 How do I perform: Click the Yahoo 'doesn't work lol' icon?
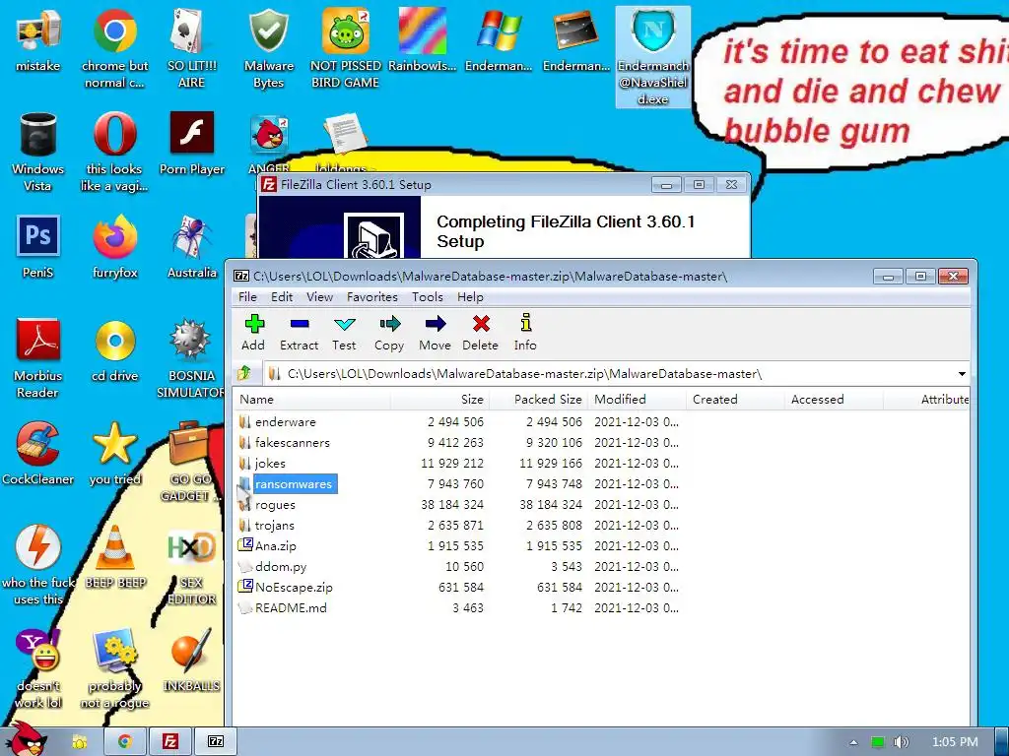[x=38, y=668]
